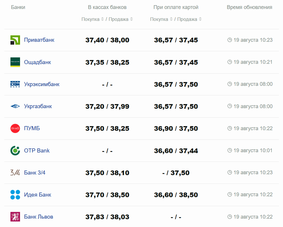This screenshot has height=227, width=283.
Task: Go to the OTP Bank page
Action: tap(37, 151)
